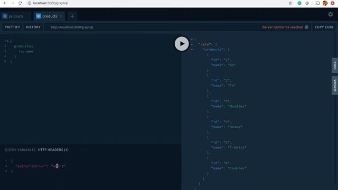The height and width of the screenshot is (190, 338).
Task: Click the "id": "2" result line
Action: tap(221, 81)
